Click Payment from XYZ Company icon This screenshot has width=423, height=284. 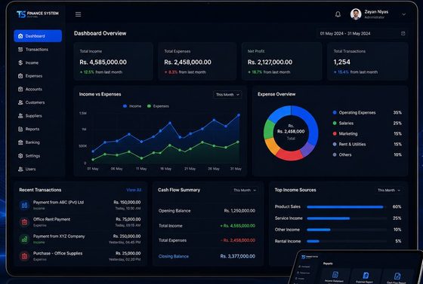[x=24, y=239]
